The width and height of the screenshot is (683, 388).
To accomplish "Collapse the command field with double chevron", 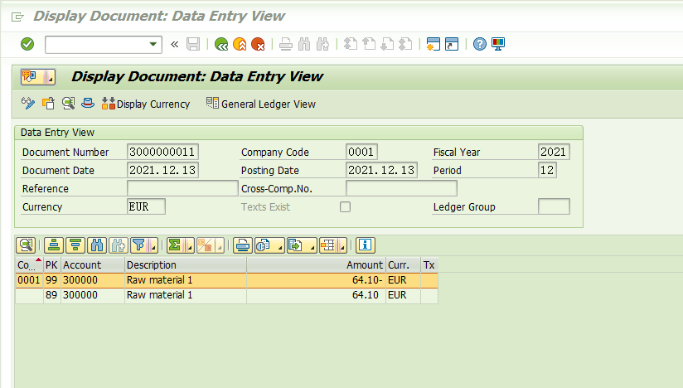I will click(175, 44).
